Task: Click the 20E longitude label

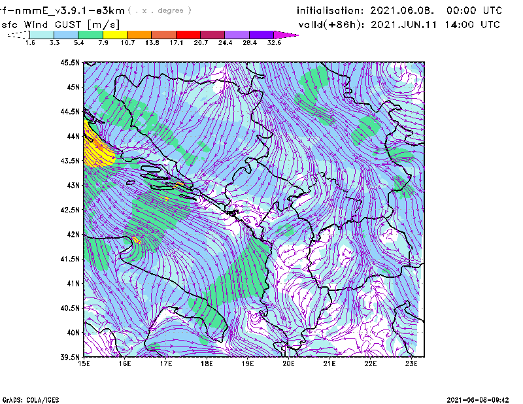Action: pos(288,363)
